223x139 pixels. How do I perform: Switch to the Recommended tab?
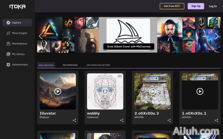(x=70, y=65)
